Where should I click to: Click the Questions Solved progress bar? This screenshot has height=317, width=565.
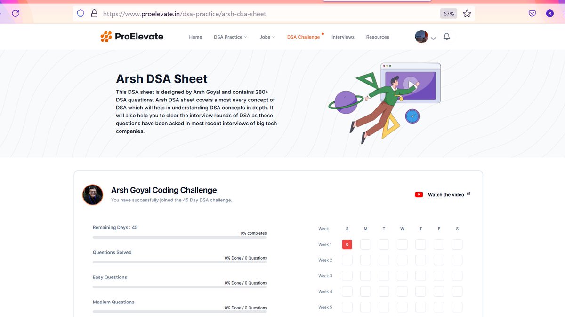pos(180,262)
